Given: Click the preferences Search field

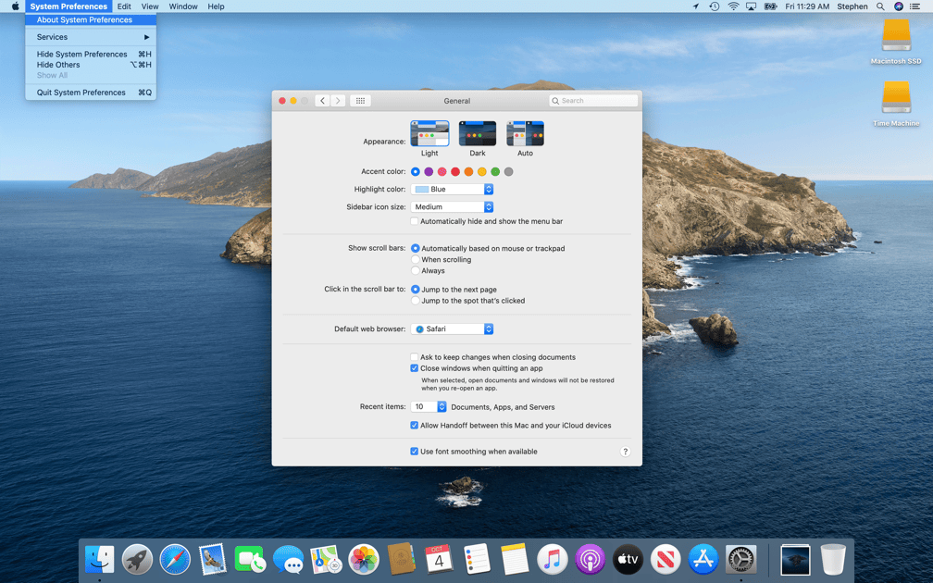Looking at the screenshot, I should 593,101.
